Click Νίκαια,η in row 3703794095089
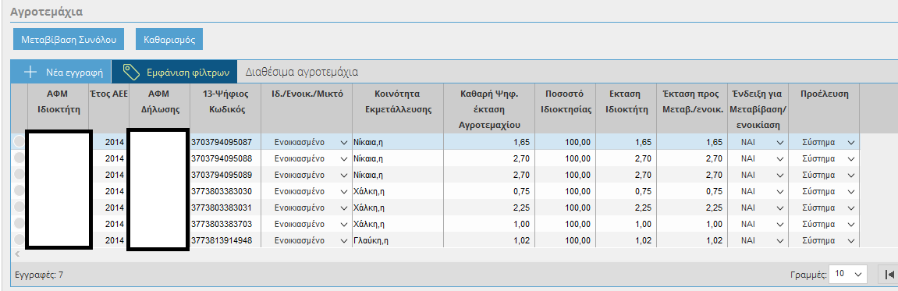898x291 pixels. pyautogui.click(x=397, y=175)
